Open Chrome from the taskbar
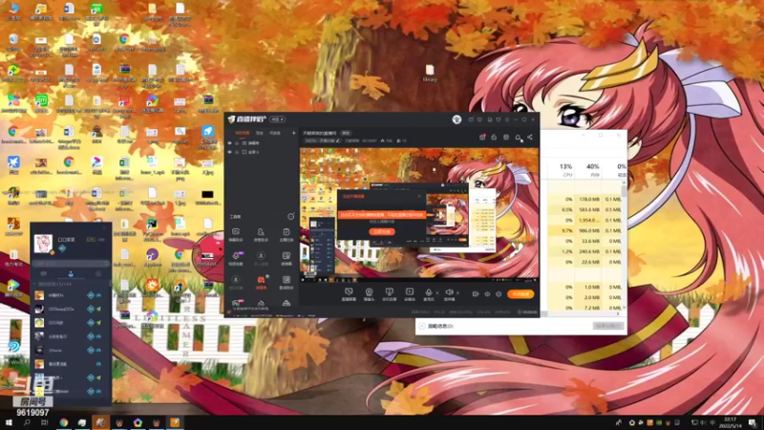Viewport: 764px width, 430px height. (x=63, y=422)
